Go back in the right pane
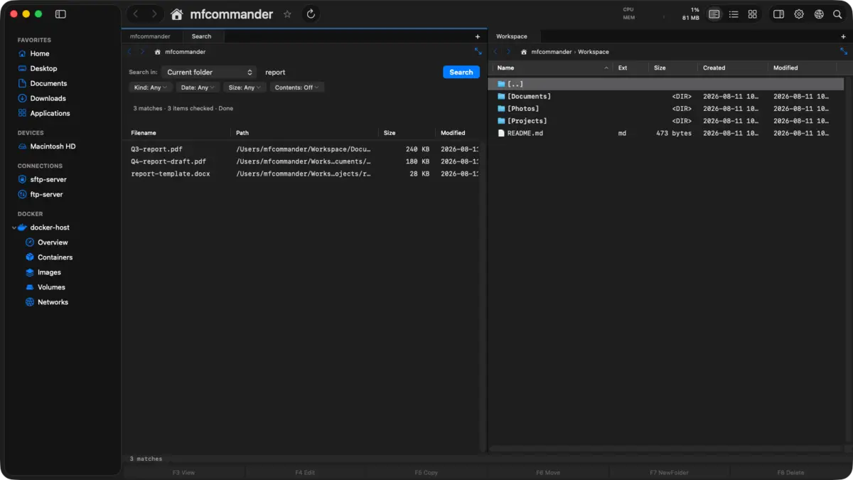This screenshot has width=853, height=480. coord(495,52)
